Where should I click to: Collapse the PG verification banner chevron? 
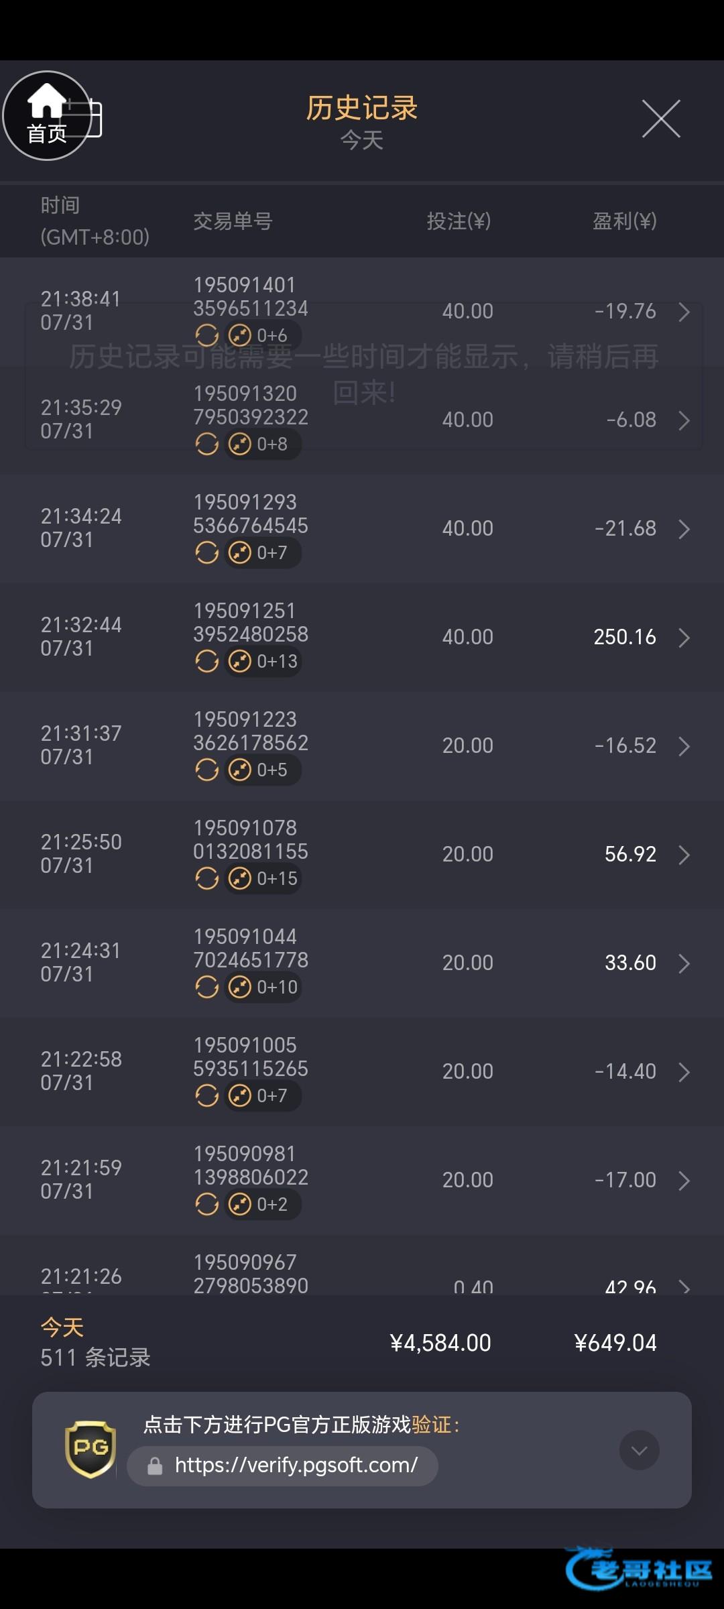(x=639, y=1450)
